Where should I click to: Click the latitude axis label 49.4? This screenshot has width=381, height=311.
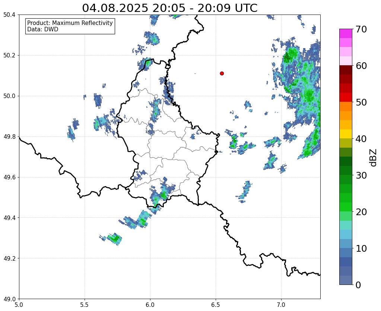9,218
